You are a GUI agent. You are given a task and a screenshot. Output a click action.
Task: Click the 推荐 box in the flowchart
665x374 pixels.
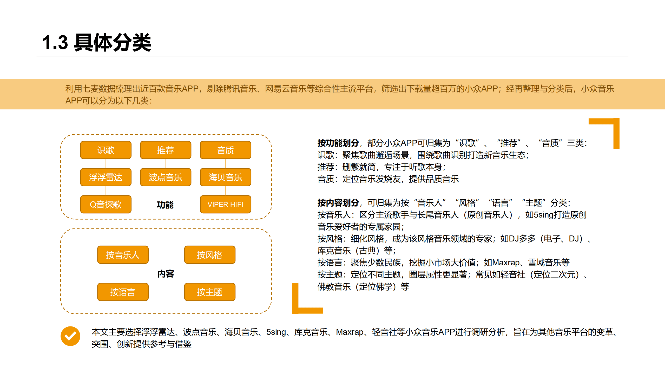click(x=165, y=150)
